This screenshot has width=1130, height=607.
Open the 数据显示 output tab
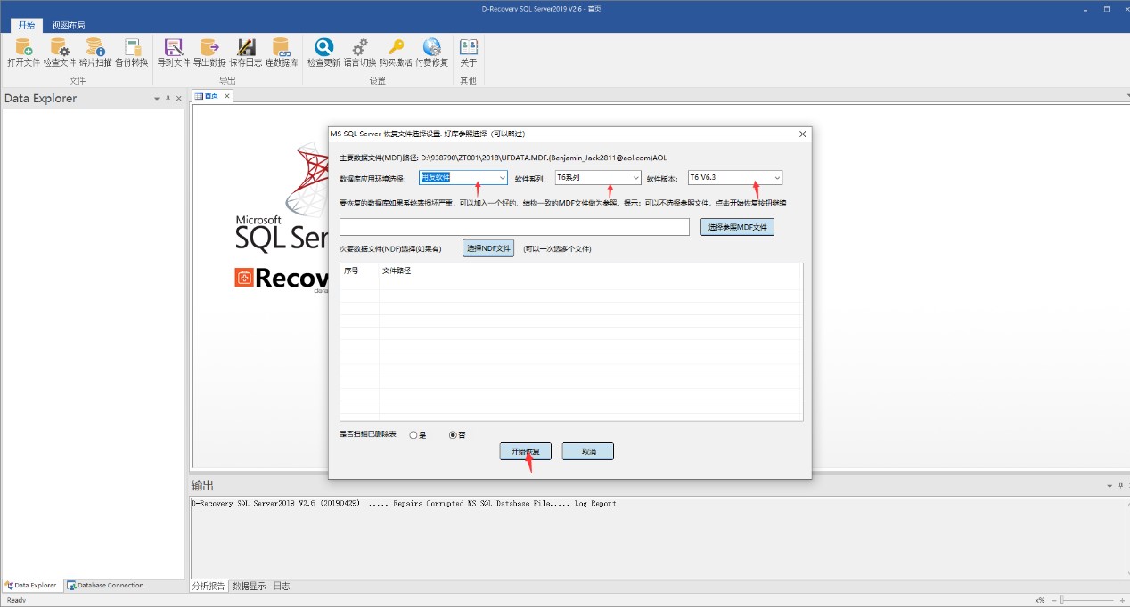(249, 587)
